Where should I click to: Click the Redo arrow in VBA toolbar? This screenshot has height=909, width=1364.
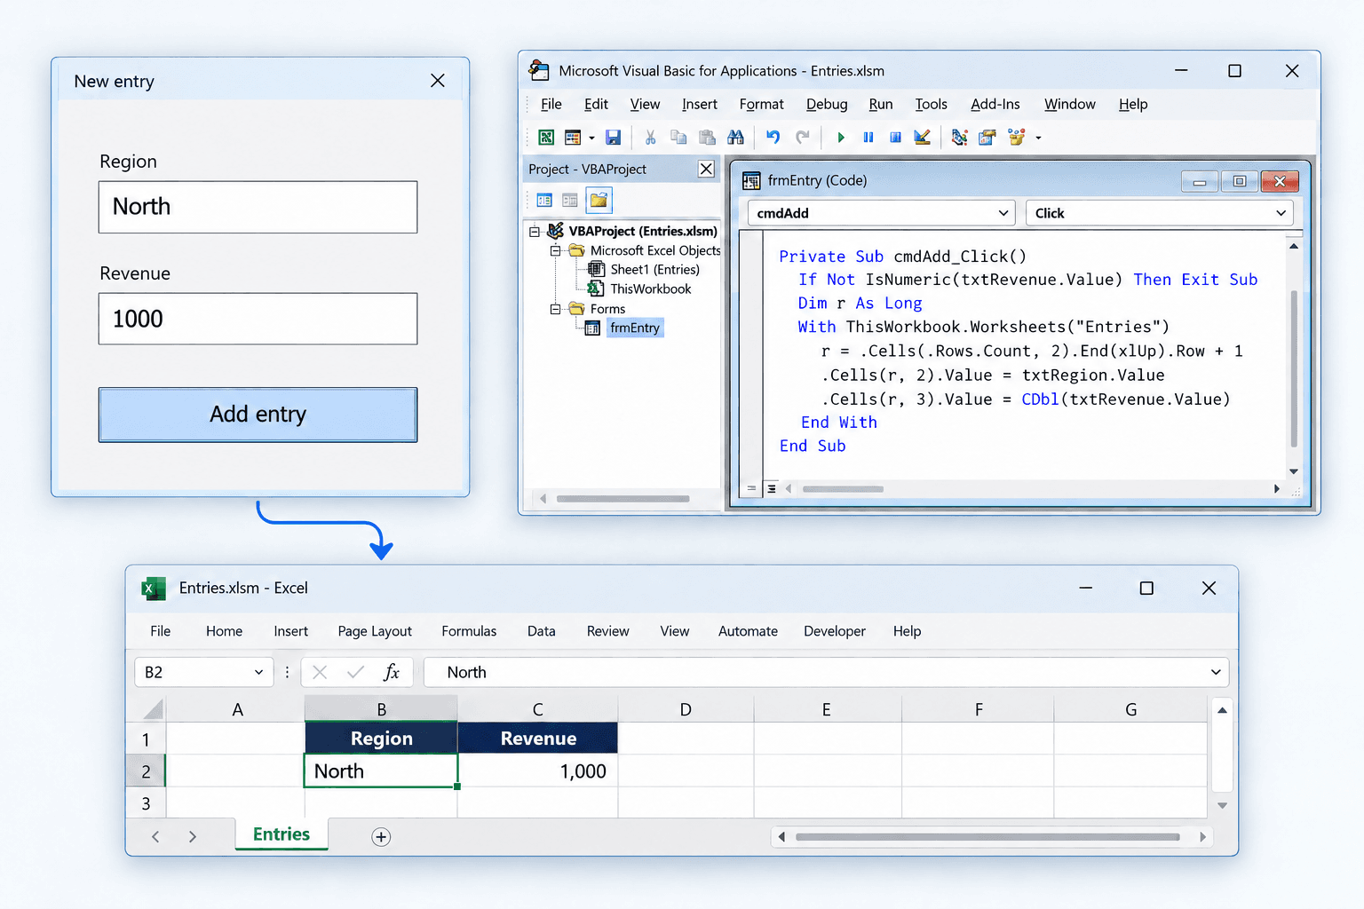[x=803, y=138]
